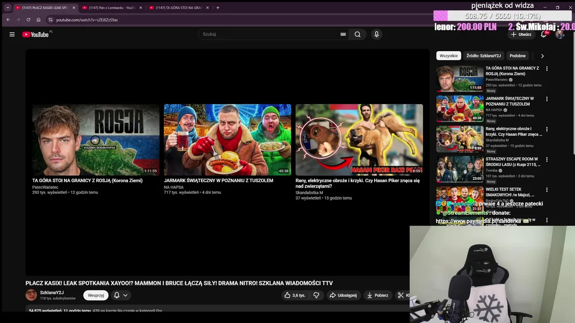Viewport: 575px width, 323px height.
Task: Open PatecWariatec channel link under endscreen video
Action: point(45,187)
